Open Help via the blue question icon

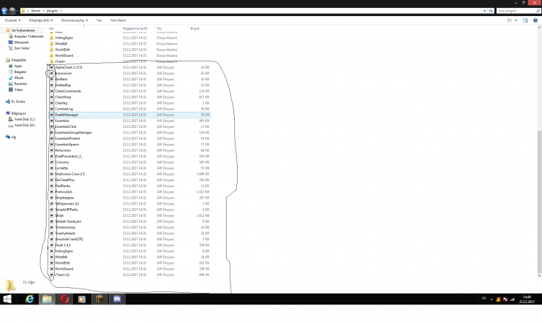point(535,20)
